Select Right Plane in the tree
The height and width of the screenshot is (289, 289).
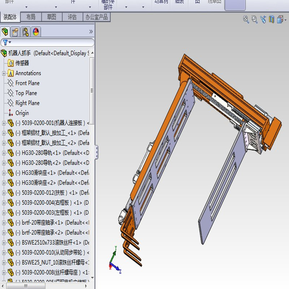pyautogui.click(x=27, y=103)
